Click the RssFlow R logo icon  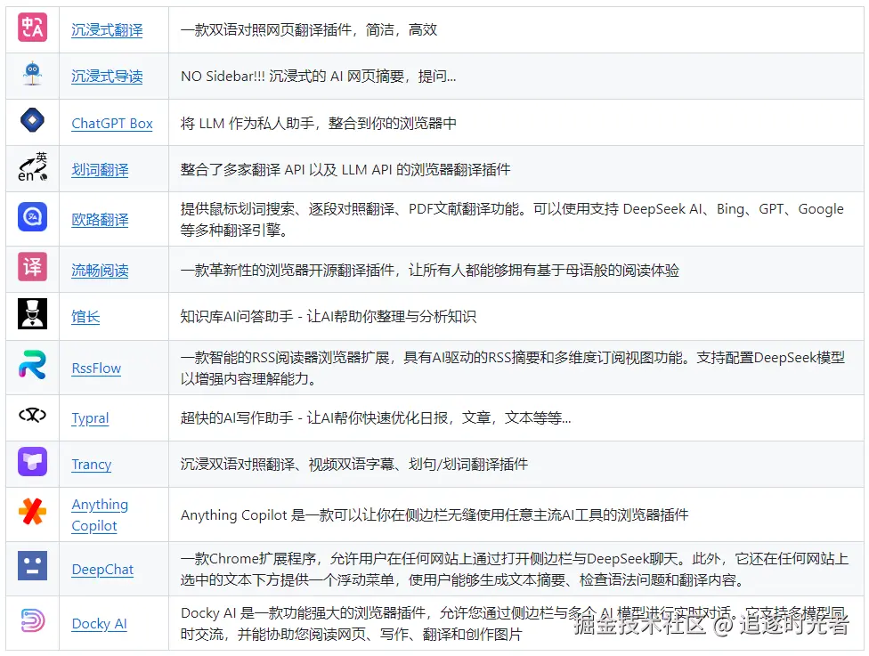32,365
